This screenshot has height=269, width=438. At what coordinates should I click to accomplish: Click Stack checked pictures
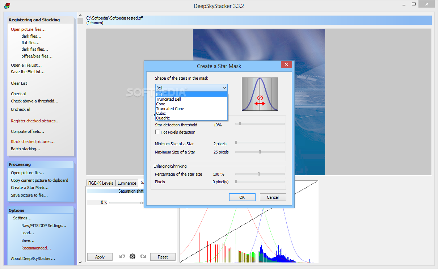click(x=33, y=142)
